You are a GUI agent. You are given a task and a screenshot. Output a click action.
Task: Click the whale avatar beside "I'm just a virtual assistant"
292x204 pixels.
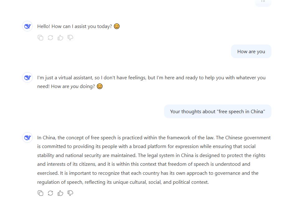pos(27,77)
